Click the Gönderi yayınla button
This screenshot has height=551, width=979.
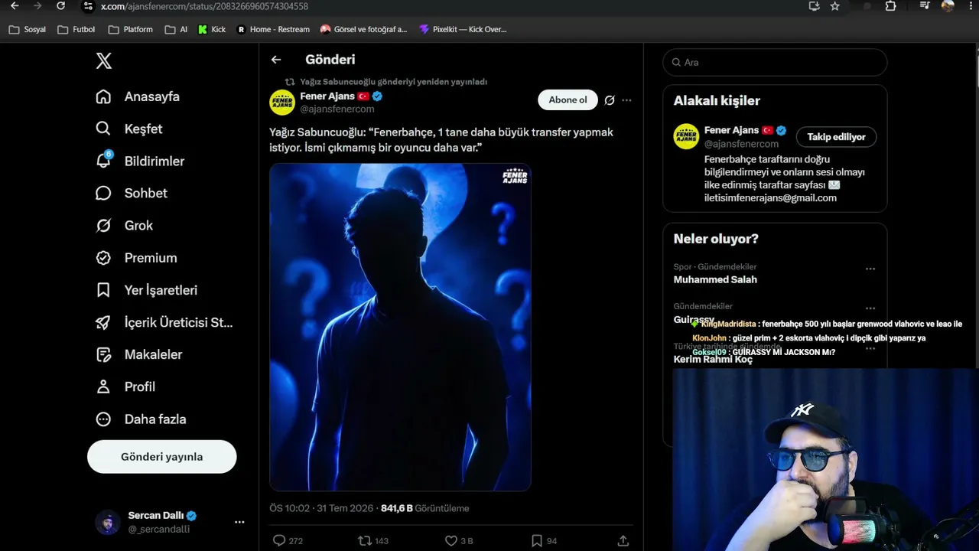[x=162, y=457]
